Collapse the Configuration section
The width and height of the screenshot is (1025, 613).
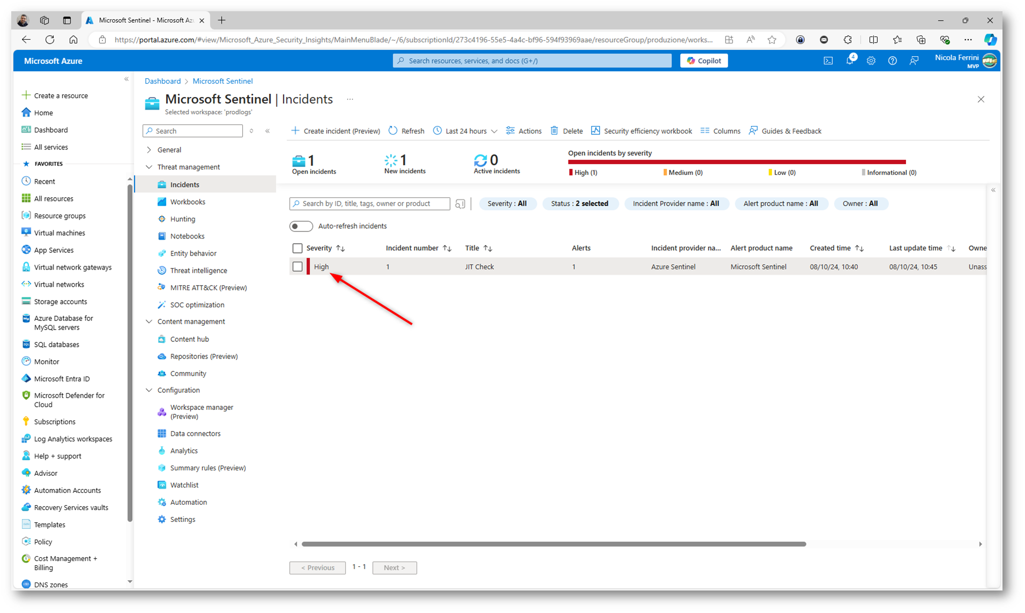149,390
